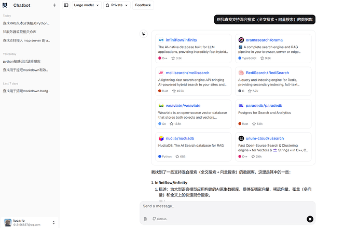This screenshot has height=228, width=358.
Task: Click the assistant avatar icon
Action: tap(143, 34)
